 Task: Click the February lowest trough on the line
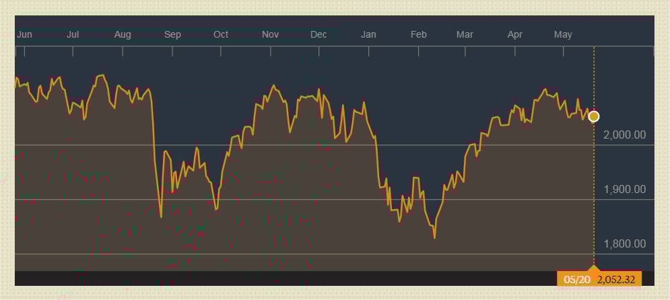434,237
